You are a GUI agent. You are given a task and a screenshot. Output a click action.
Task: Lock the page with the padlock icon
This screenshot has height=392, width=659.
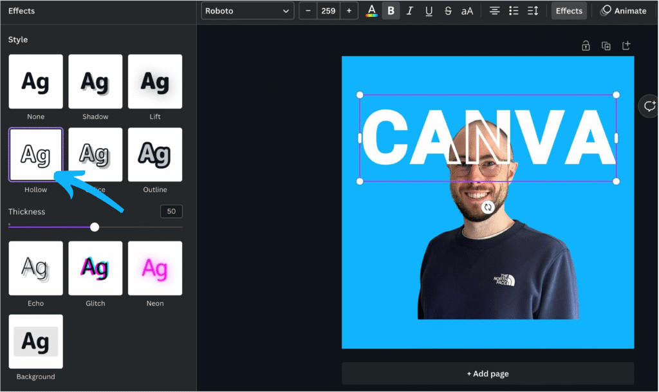point(586,46)
